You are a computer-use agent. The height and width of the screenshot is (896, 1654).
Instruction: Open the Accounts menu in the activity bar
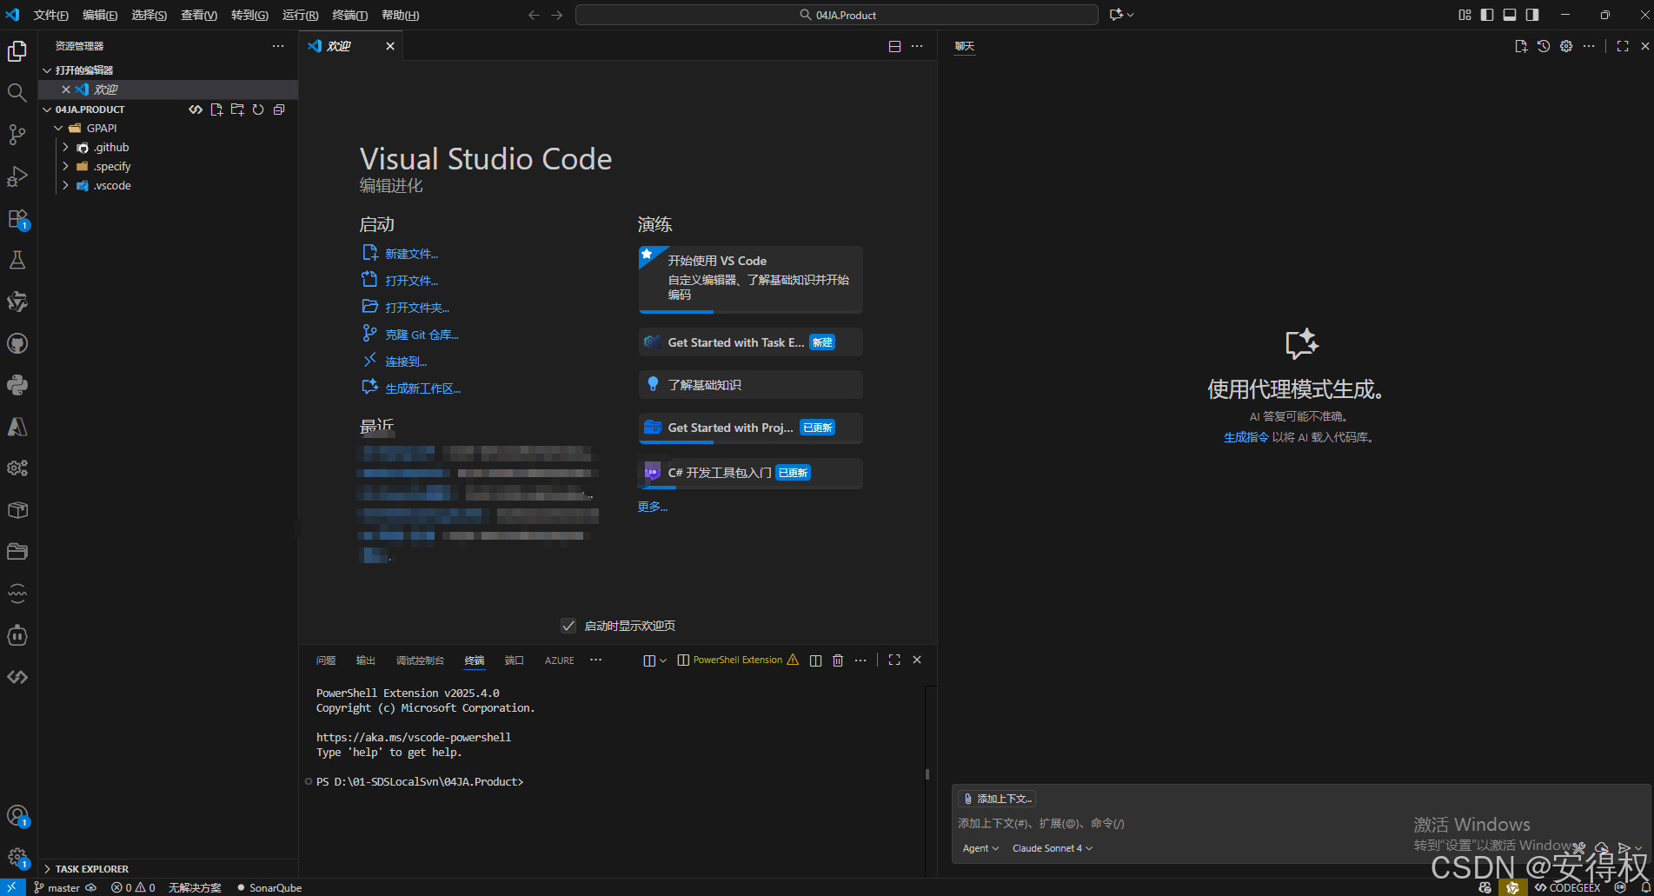(x=17, y=815)
